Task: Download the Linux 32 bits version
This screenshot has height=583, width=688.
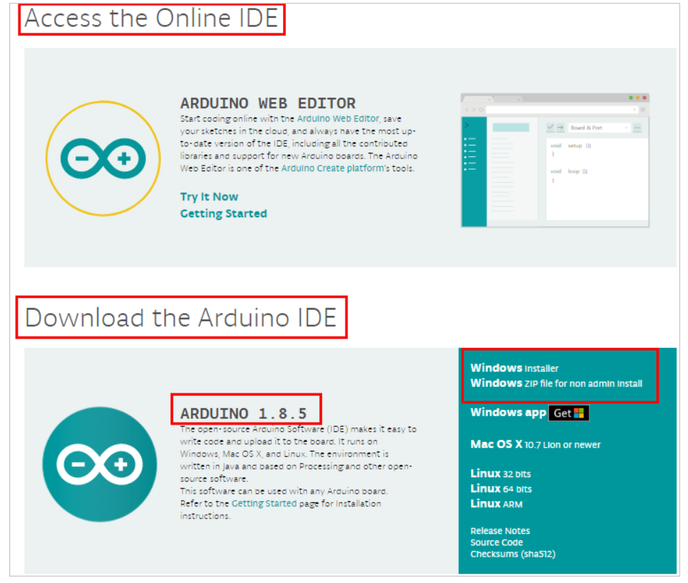Action: click(501, 474)
